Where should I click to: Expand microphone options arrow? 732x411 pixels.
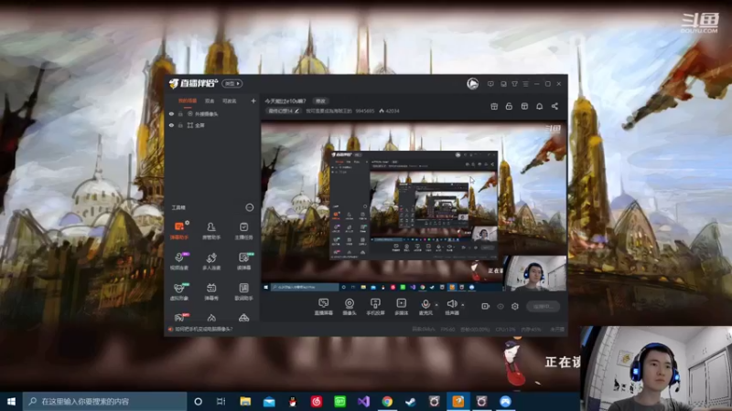click(x=436, y=305)
